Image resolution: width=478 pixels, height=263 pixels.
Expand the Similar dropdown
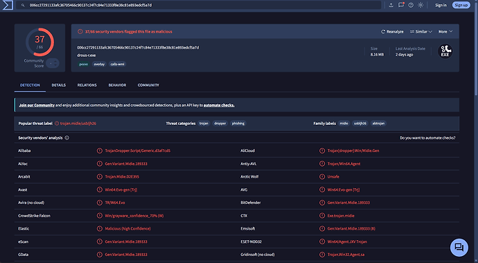(421, 31)
